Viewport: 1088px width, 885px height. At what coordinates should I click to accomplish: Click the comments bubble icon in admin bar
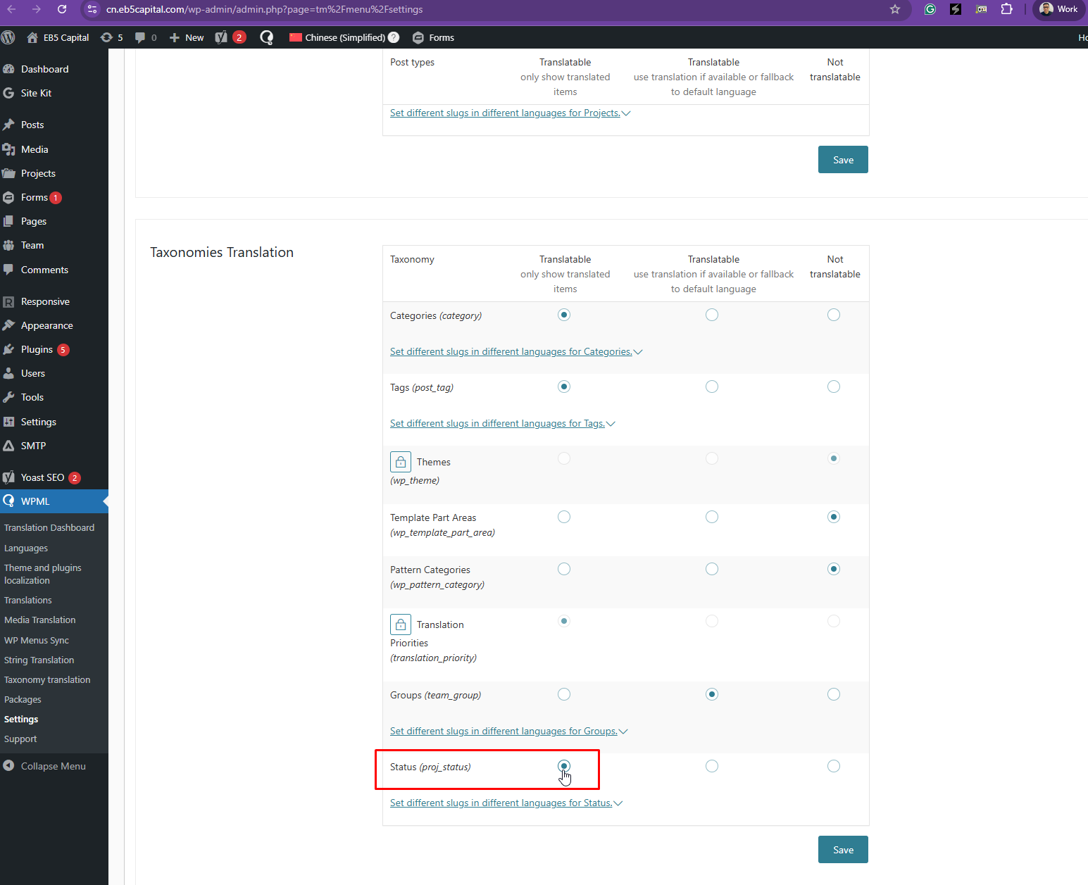(146, 37)
